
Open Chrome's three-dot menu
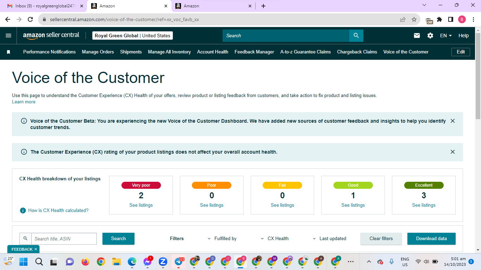(473, 19)
